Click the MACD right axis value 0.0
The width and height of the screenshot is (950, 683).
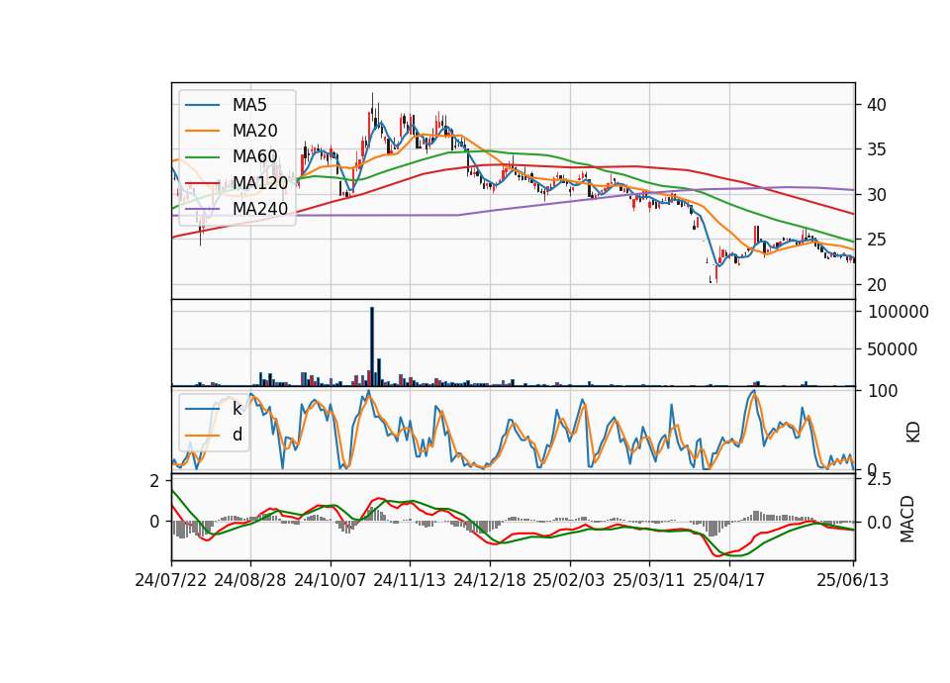(880, 523)
